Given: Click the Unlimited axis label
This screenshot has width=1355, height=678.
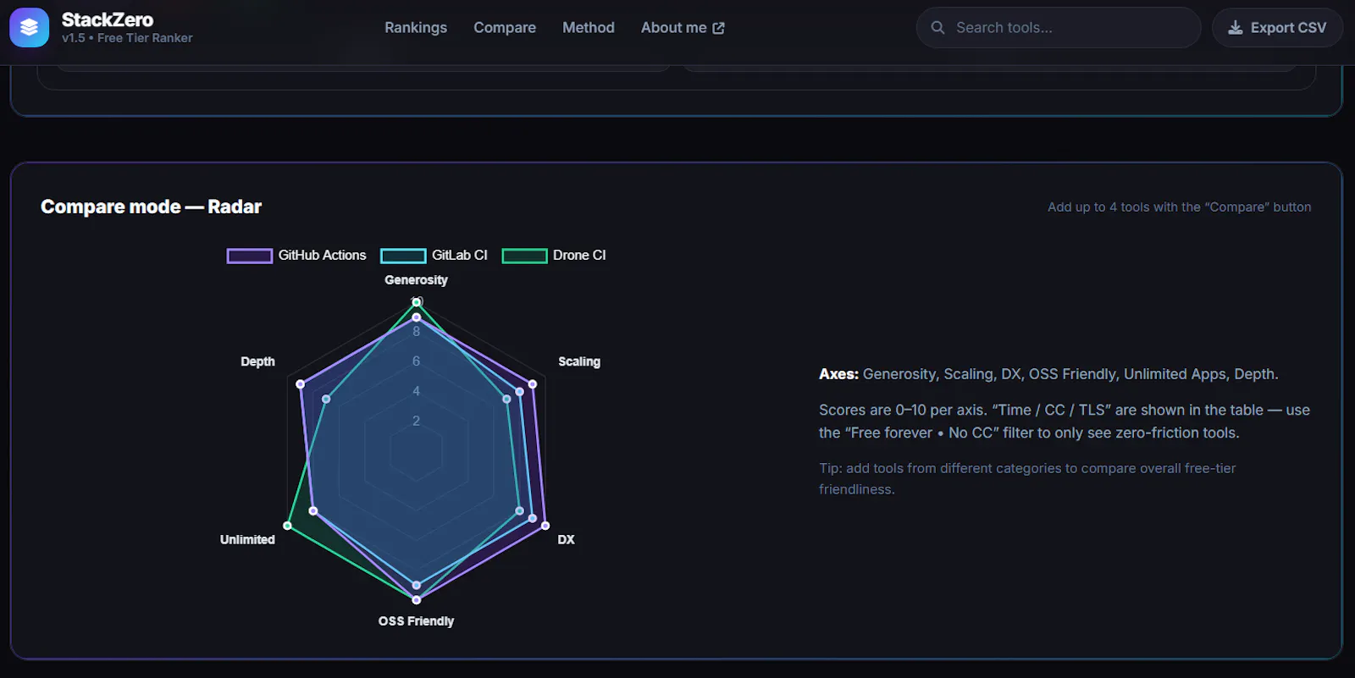Looking at the screenshot, I should 247,539.
